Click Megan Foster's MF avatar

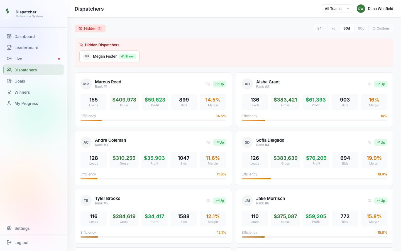(x=87, y=56)
